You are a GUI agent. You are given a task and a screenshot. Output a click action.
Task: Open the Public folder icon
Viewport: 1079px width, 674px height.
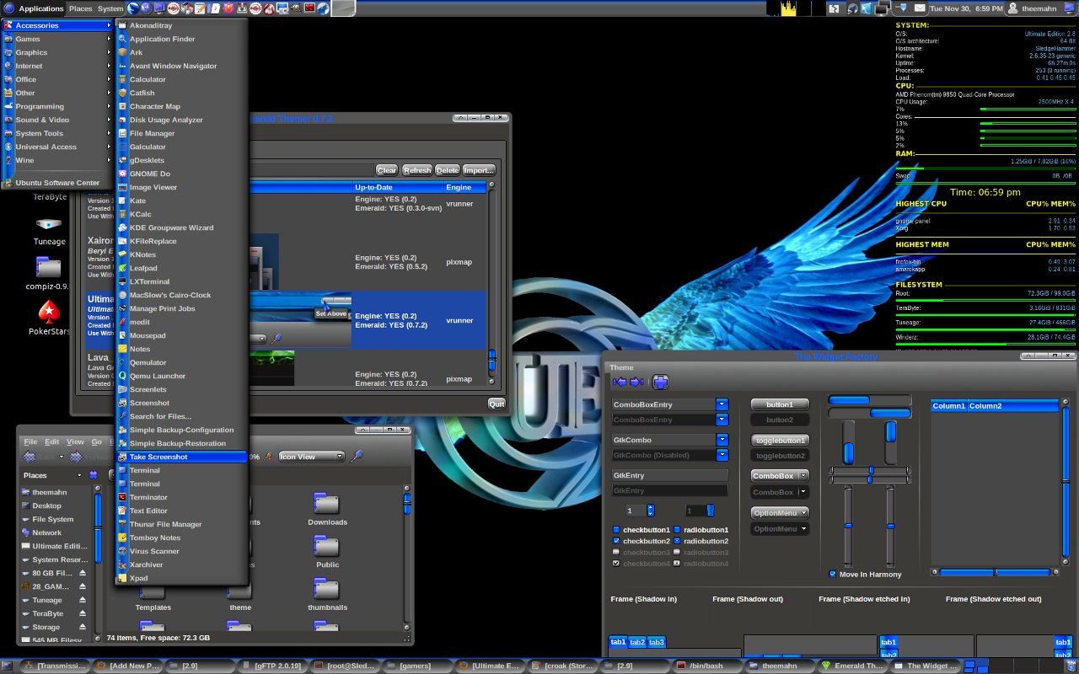click(x=326, y=546)
